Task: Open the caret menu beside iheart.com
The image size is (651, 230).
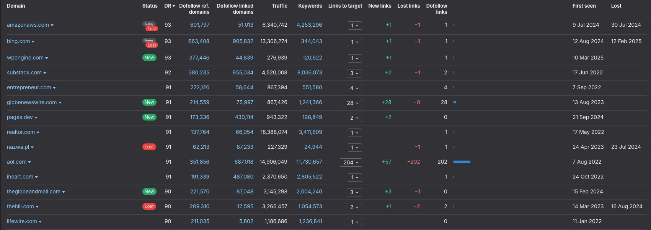Action: (36, 177)
